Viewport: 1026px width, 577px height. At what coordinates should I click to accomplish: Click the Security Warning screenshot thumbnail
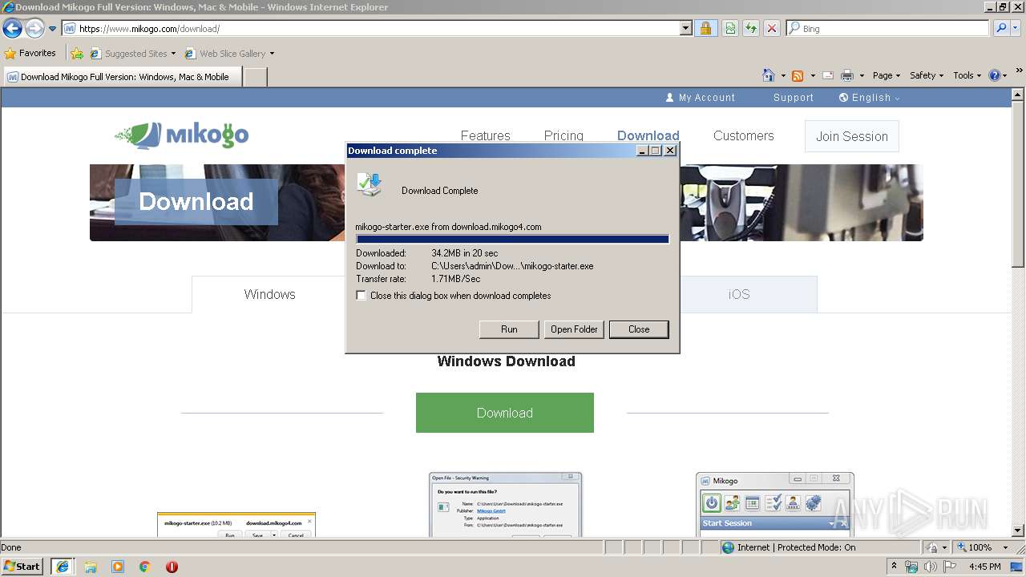(505, 504)
